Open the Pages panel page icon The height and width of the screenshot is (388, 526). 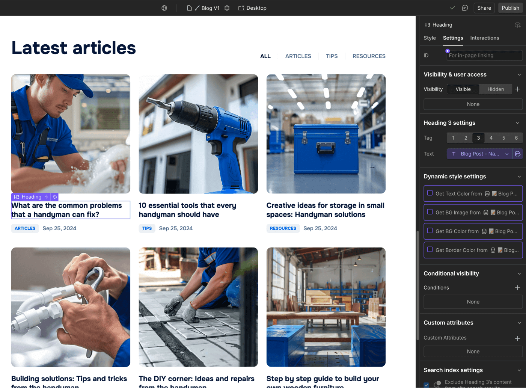click(189, 8)
